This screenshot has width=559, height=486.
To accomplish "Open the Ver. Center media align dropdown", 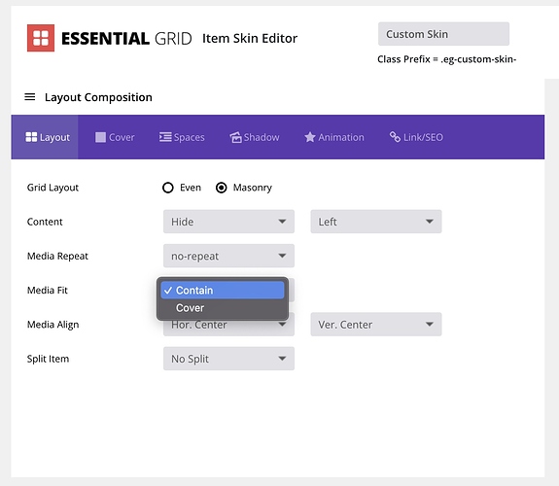I will [376, 324].
